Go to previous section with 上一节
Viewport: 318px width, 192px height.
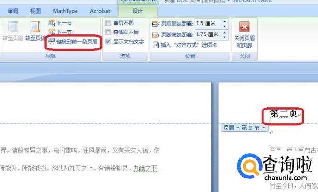[x=60, y=22]
